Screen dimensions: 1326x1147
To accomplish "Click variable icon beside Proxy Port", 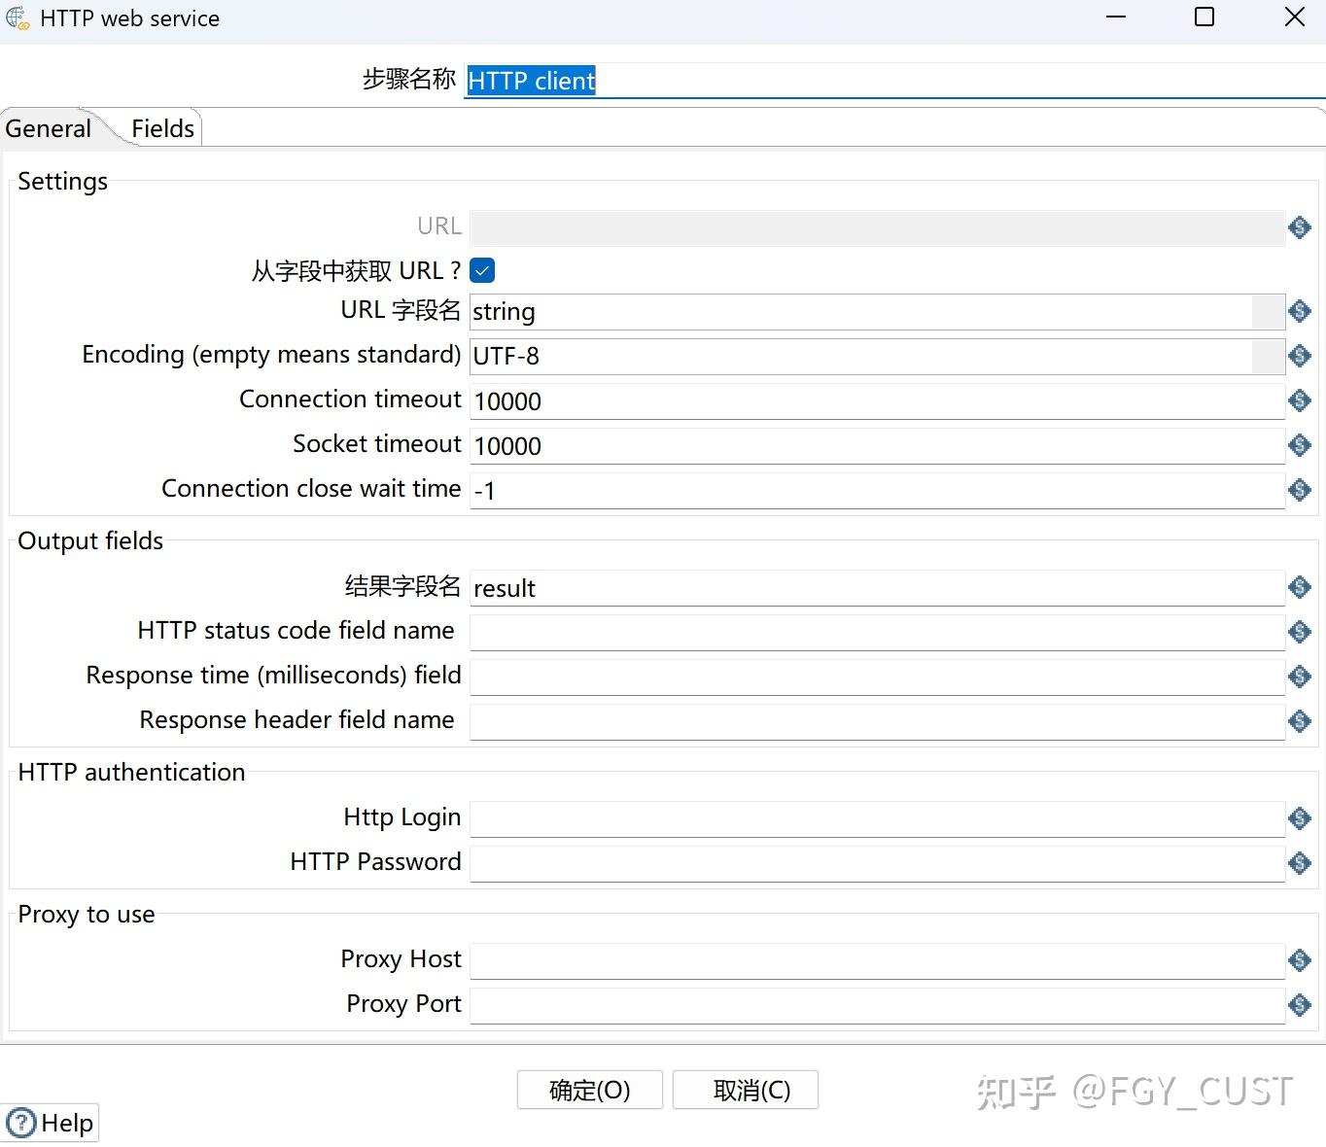I will 1299,1005.
